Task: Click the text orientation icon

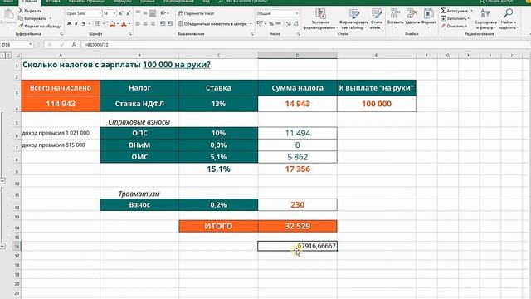Action: (163, 13)
